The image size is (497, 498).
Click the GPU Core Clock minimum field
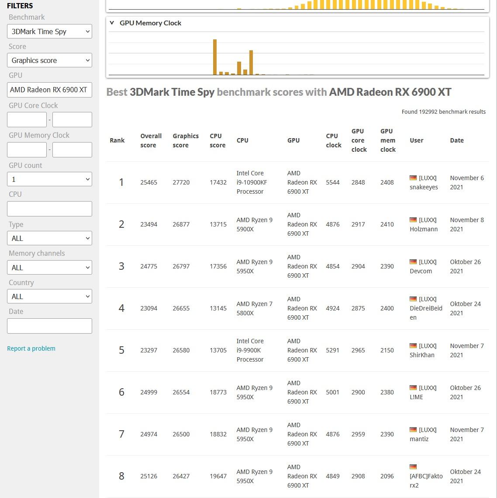tap(27, 119)
